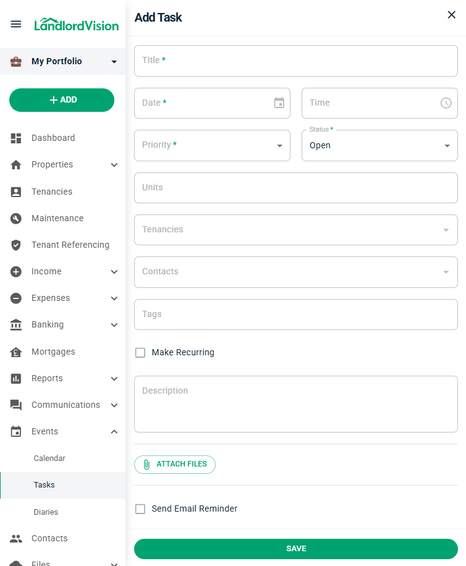The image size is (466, 566).
Task: Go to Calendar under Events
Action: point(49,458)
